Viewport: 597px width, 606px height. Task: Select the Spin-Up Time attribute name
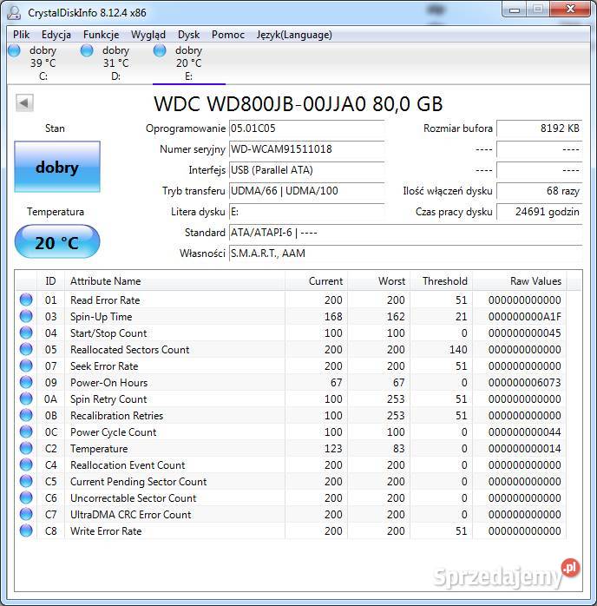tap(102, 317)
